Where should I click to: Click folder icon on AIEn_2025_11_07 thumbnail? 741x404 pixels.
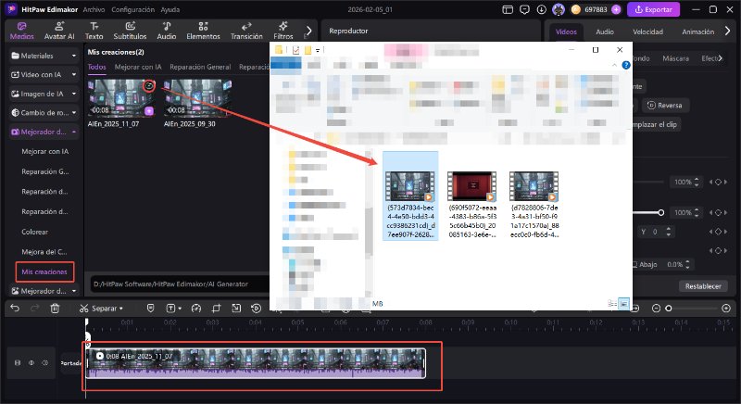(149, 85)
